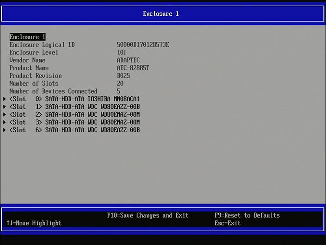Screen dimensions: 326x245
Task: Open Slot 3 WDC WD80EMAZ-00M entry
Action: [x=75, y=122]
